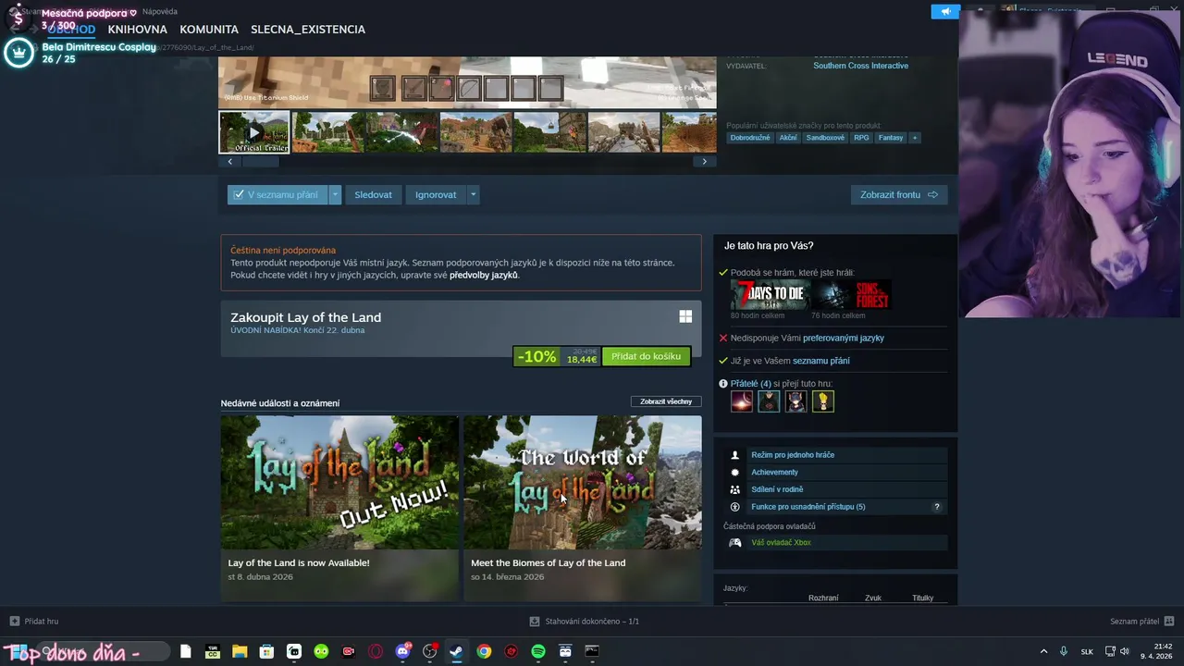Image resolution: width=1184 pixels, height=666 pixels.
Task: Open the Přátelé (4) link
Action: [750, 384]
